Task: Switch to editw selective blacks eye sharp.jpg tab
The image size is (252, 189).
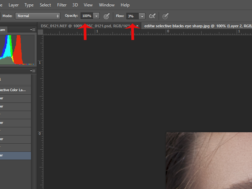Action: pyautogui.click(x=197, y=26)
